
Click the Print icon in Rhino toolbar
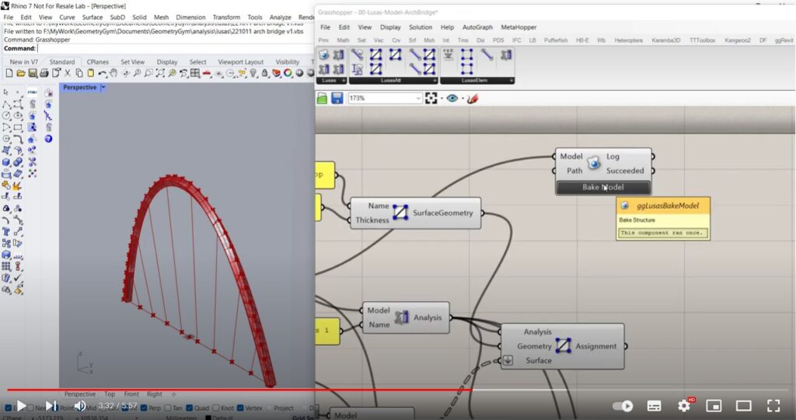(x=44, y=74)
